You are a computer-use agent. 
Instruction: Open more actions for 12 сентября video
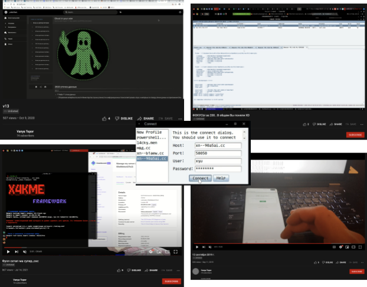click(x=362, y=263)
